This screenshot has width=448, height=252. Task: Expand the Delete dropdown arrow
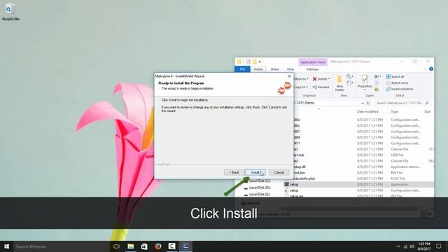tap(329, 79)
